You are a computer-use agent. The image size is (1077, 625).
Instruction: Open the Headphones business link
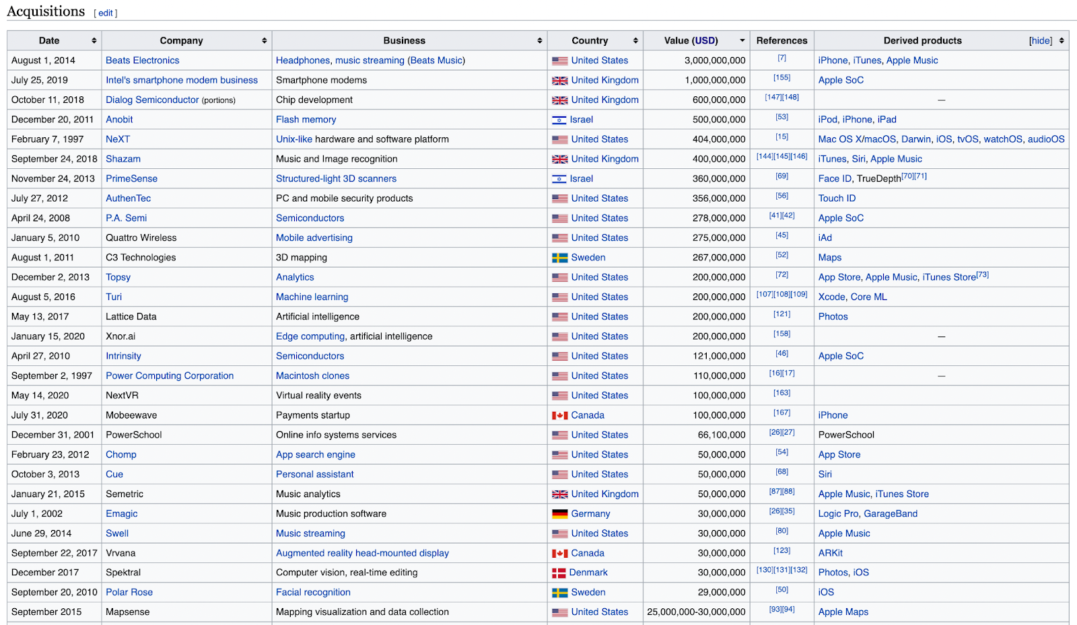[x=303, y=61]
